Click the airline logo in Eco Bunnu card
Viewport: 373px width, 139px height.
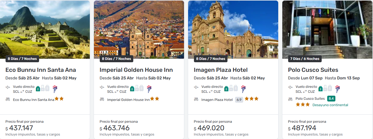[55, 89]
